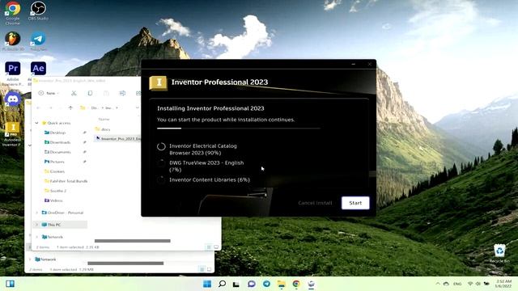
Task: Open Widgets panel on the taskbar
Action: click(10, 284)
